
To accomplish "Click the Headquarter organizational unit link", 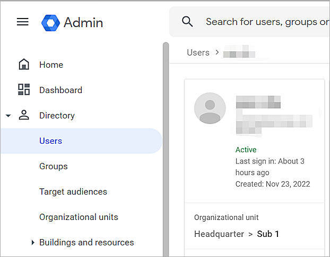I will 219,234.
